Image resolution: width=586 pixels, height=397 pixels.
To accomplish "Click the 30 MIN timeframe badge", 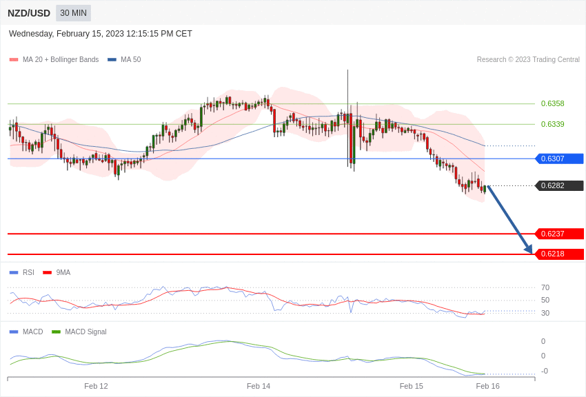I will click(x=73, y=13).
